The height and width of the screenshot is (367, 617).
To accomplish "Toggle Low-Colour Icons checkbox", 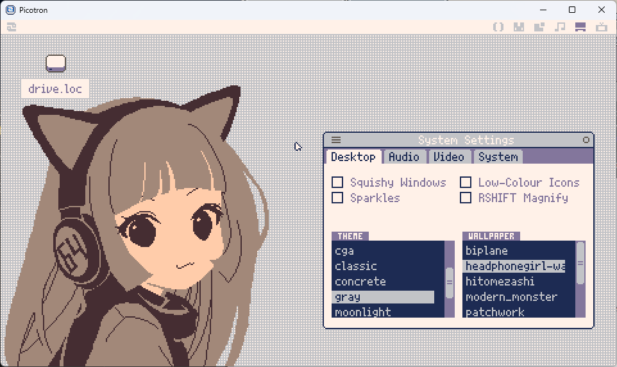I will point(466,182).
